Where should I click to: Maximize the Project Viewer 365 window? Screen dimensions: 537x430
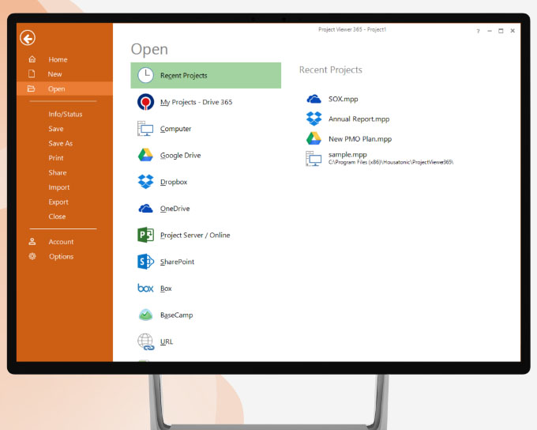501,31
